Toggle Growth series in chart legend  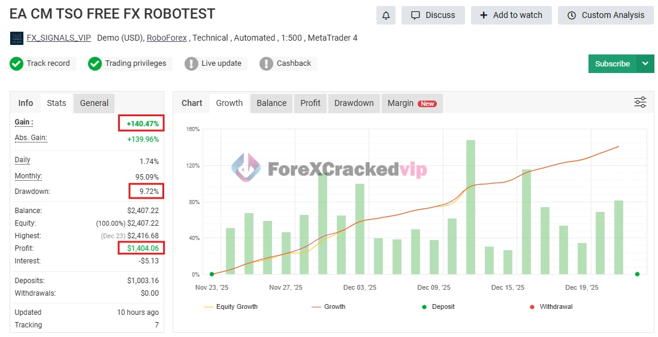(328, 306)
